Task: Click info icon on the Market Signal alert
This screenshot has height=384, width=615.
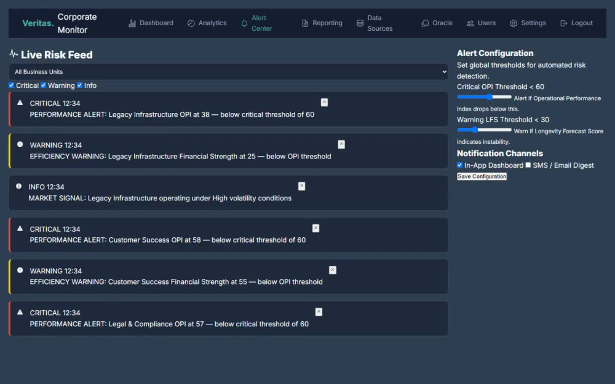Action: tap(19, 187)
